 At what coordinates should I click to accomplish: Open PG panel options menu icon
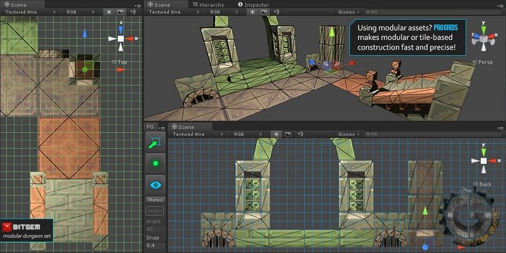click(x=162, y=128)
